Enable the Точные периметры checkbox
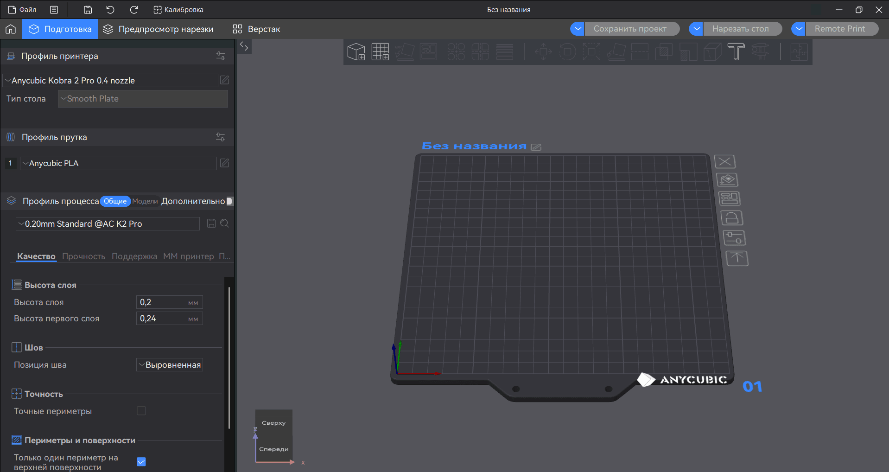Viewport: 889px width, 472px height. point(141,411)
